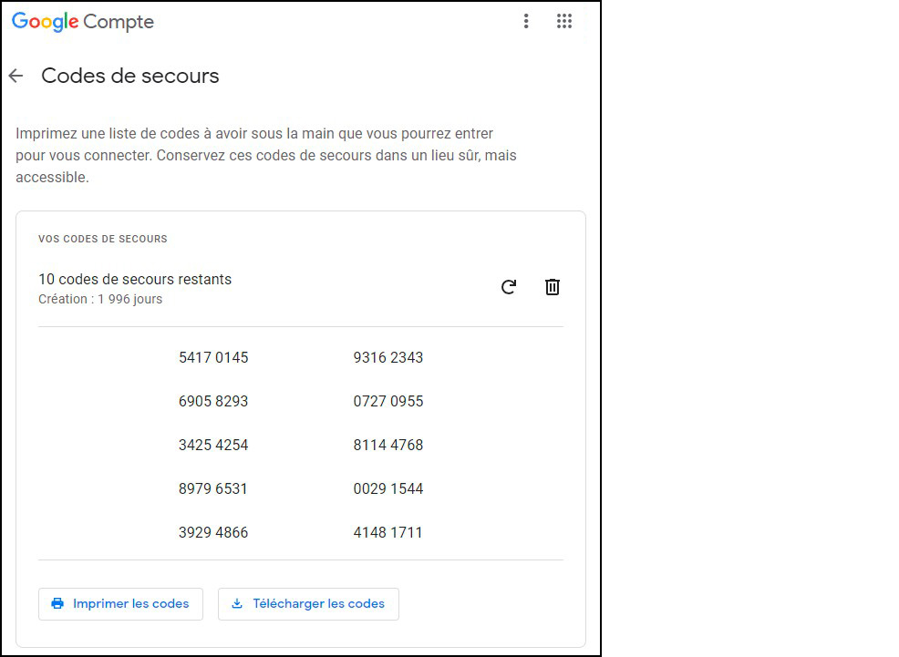Select backup code 8114 4768
The width and height of the screenshot is (899, 657).
click(388, 445)
